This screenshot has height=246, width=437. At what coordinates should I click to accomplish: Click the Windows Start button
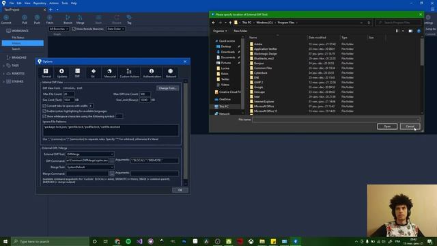tap(5, 241)
